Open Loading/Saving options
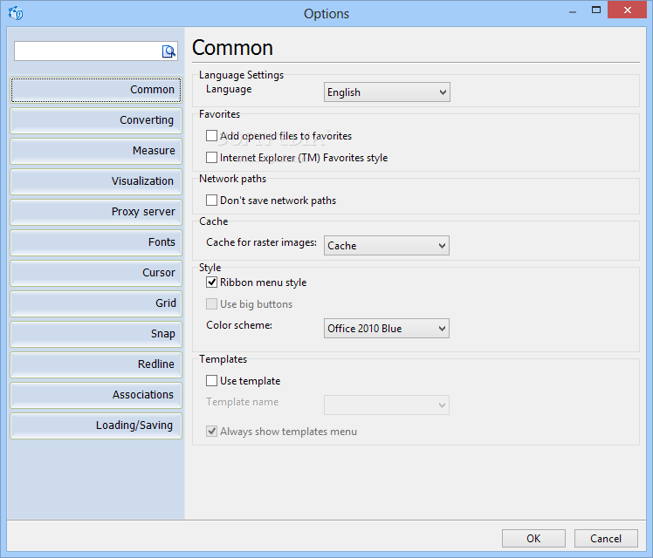The height and width of the screenshot is (558, 653). 96,425
